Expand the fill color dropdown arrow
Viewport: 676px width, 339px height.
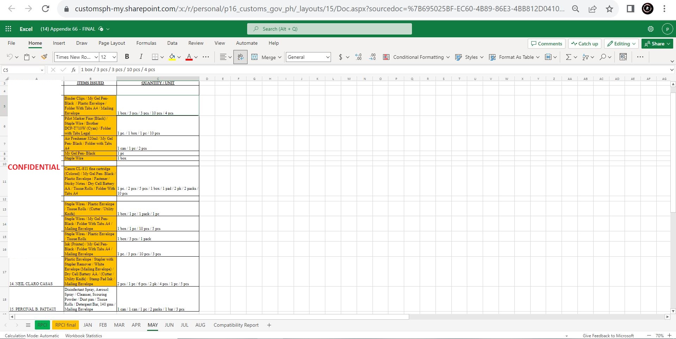pyautogui.click(x=179, y=57)
